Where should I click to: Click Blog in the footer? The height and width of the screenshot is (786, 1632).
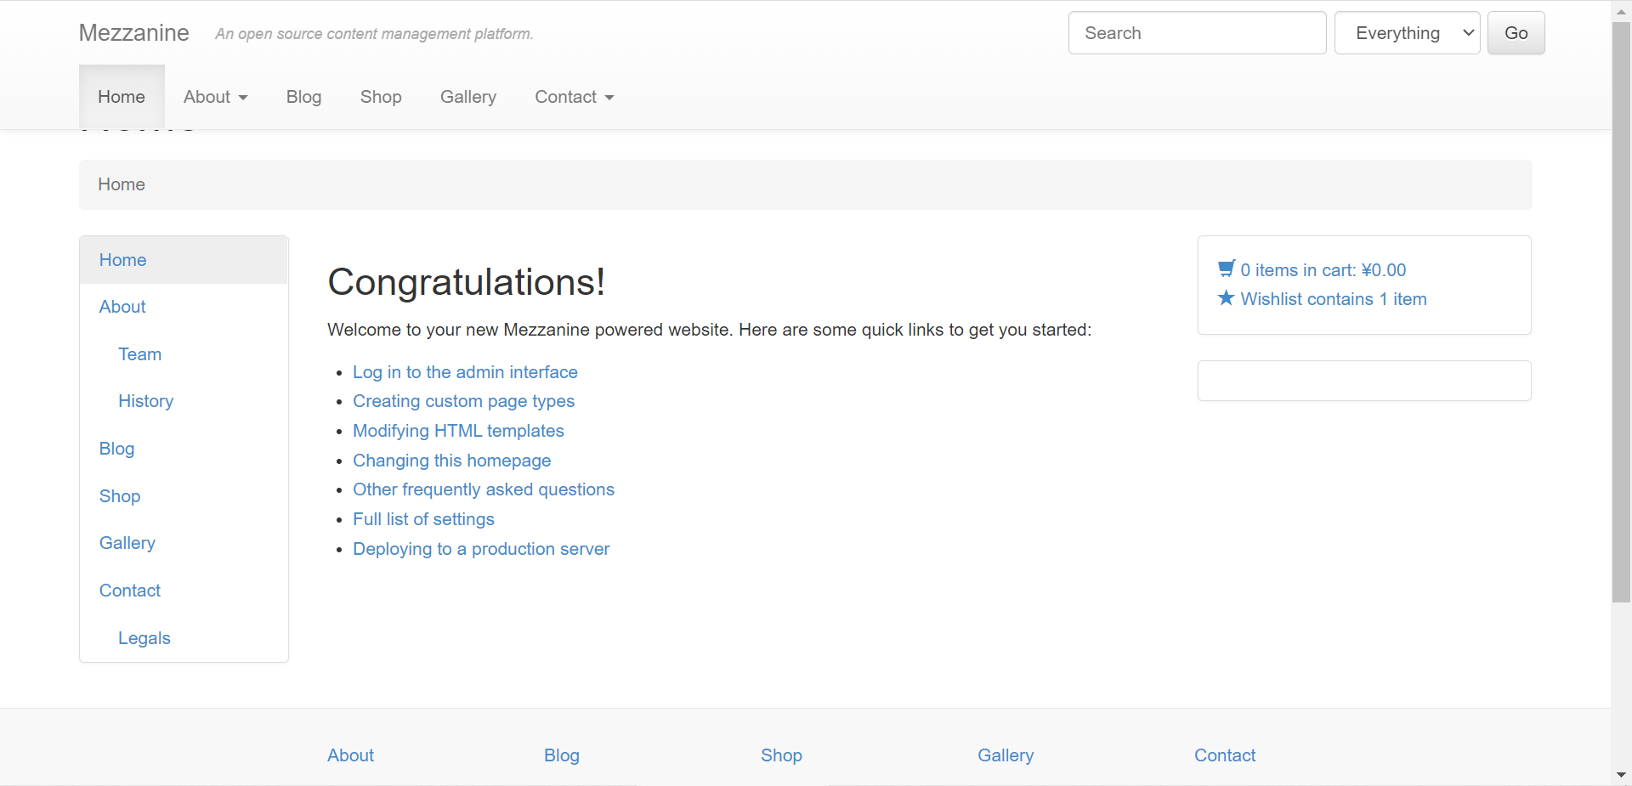tap(562, 755)
